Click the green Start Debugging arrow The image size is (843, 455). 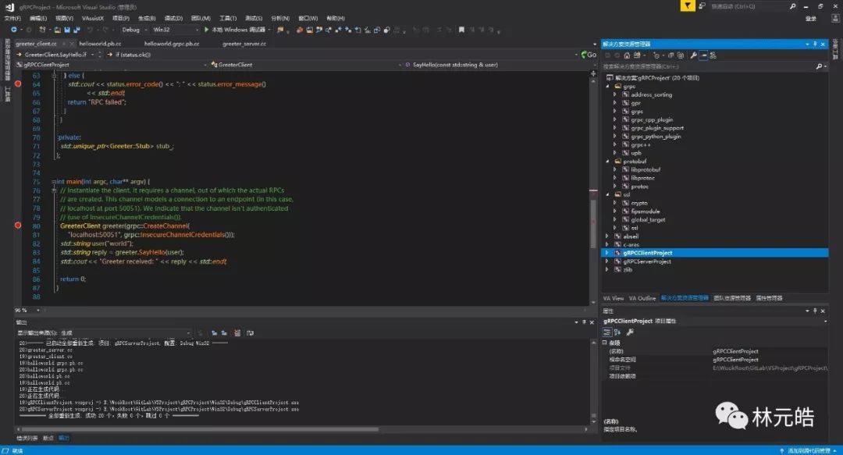[207, 30]
